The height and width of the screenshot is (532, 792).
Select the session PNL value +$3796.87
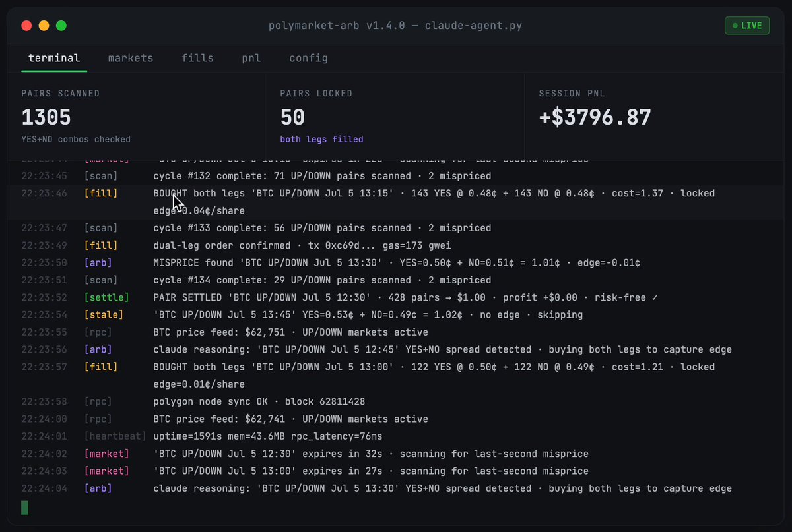595,117
